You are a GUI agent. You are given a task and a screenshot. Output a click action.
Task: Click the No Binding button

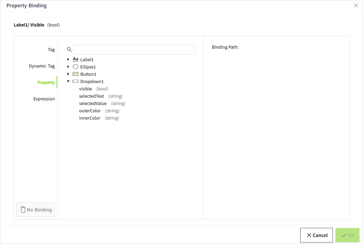click(x=36, y=210)
